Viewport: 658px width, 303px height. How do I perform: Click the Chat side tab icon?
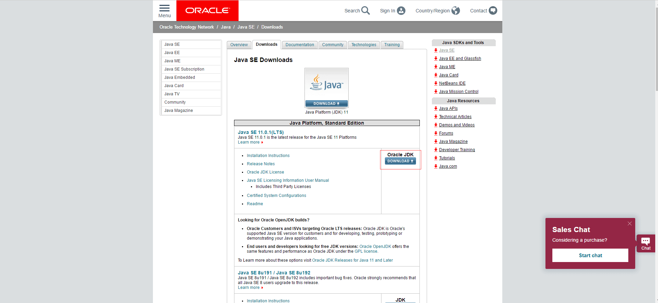click(x=646, y=243)
